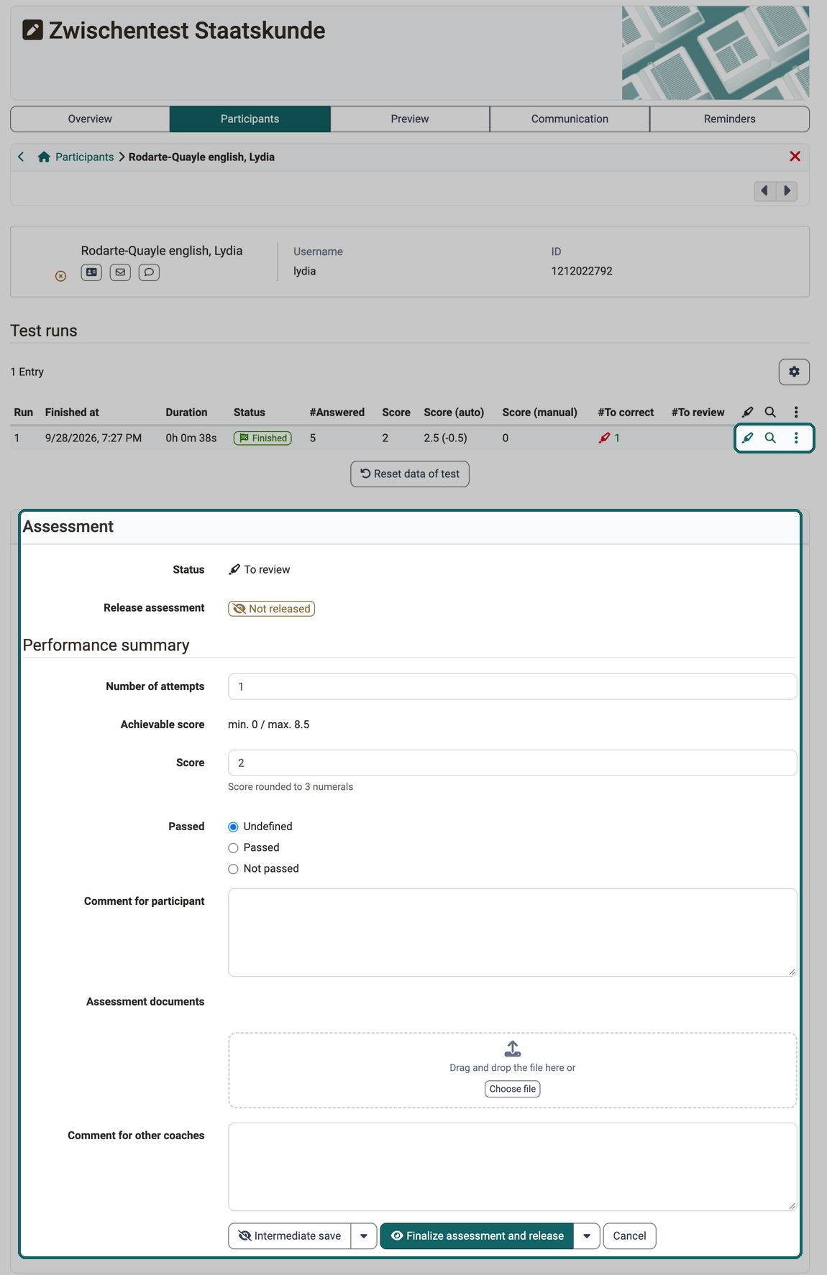827x1275 pixels.
Task: Click the magnifier column header icon
Action: (770, 412)
